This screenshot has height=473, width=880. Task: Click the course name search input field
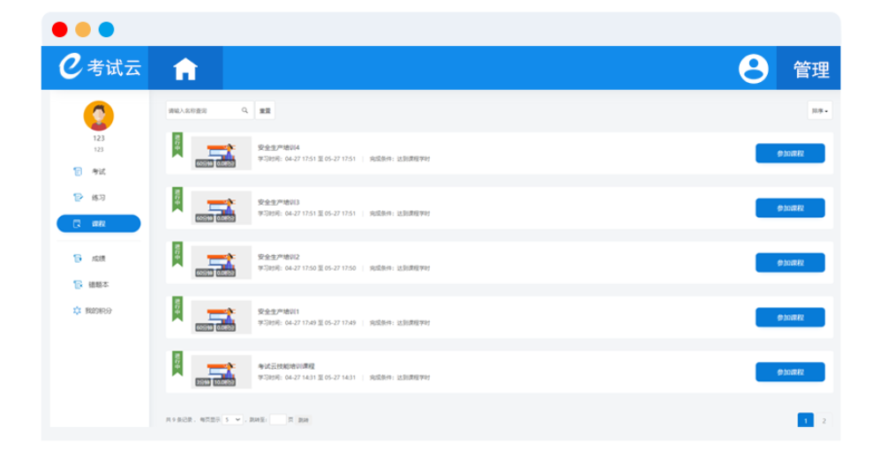point(203,111)
